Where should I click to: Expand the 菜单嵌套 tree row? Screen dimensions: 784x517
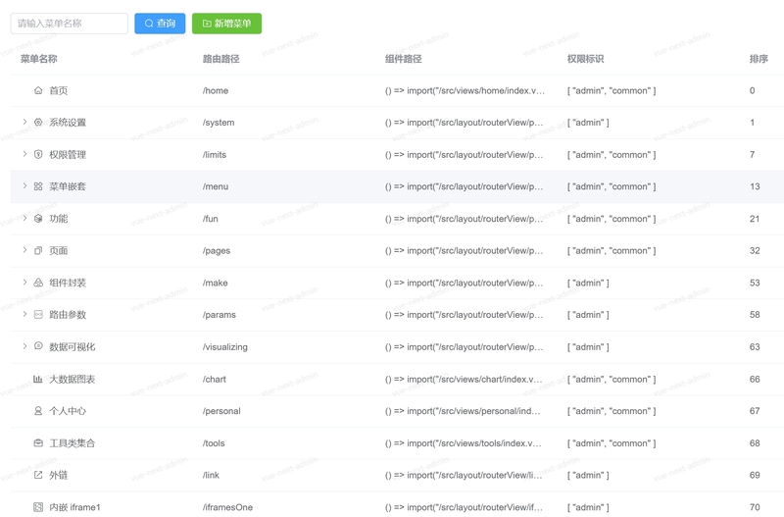coord(24,185)
